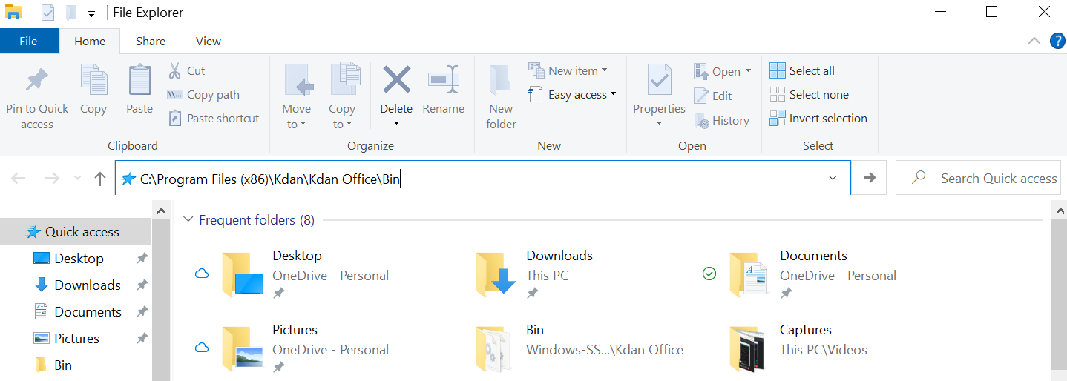Open the Properties icon in the ribbon
1067x381 pixels.
click(659, 79)
